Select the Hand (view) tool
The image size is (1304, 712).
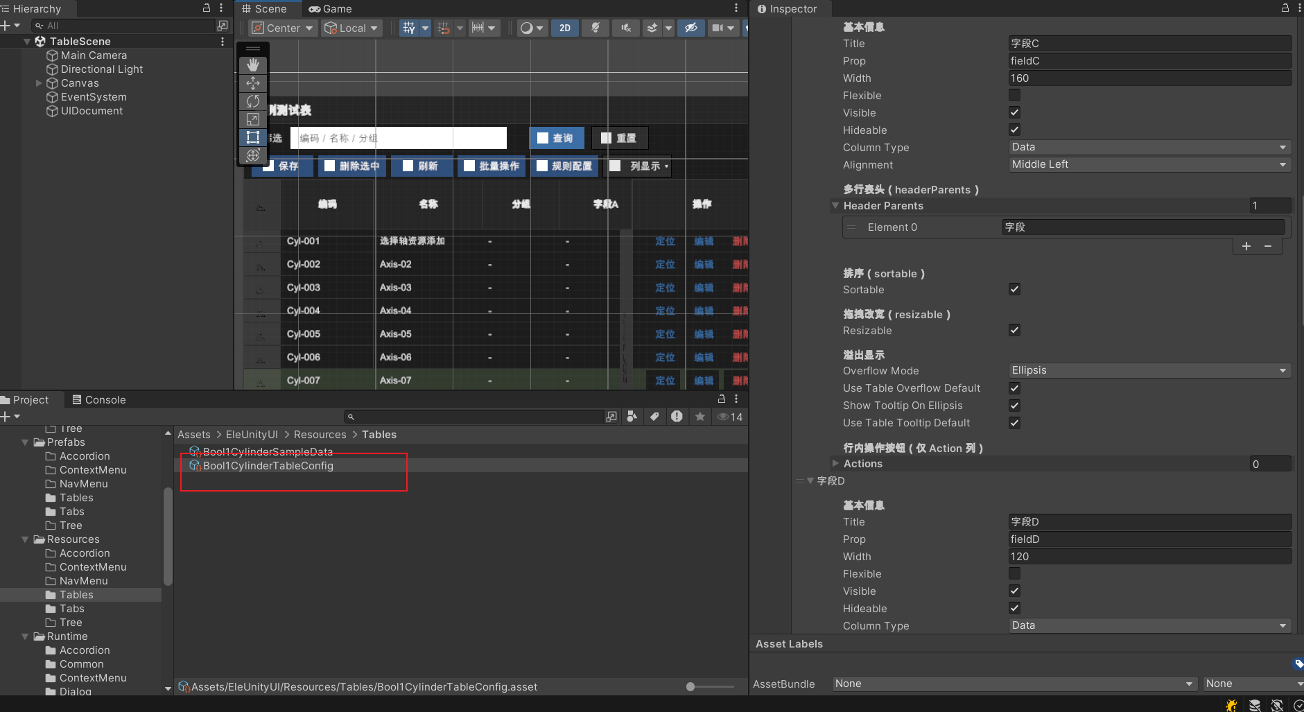[x=253, y=65]
